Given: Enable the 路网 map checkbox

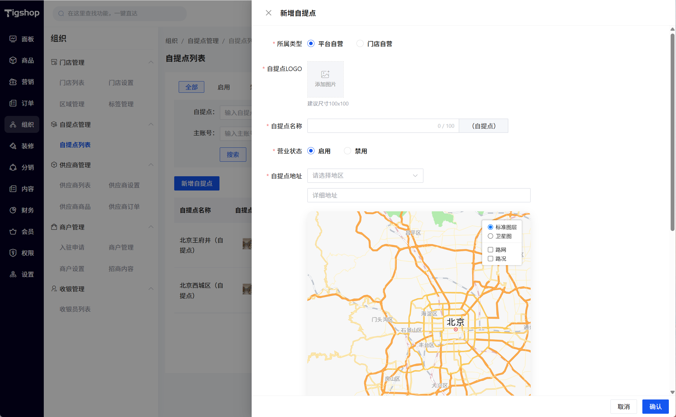Looking at the screenshot, I should pos(490,250).
